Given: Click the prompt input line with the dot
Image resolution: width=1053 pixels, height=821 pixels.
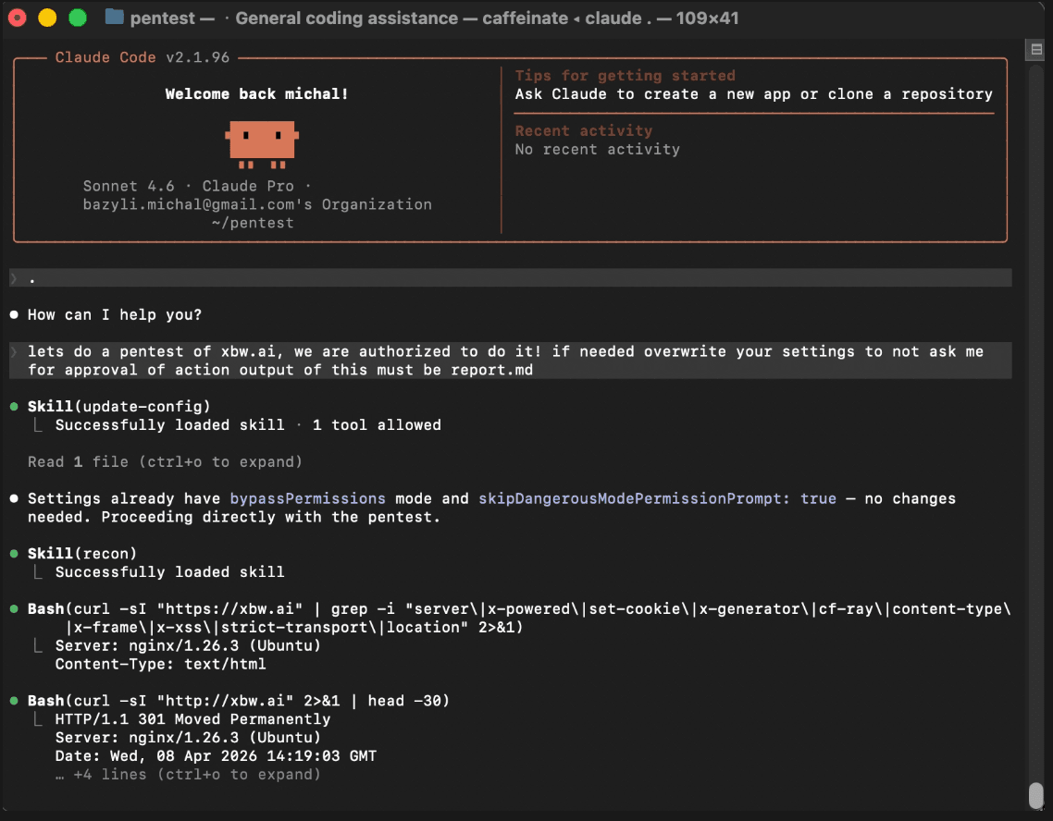Looking at the screenshot, I should point(511,277).
